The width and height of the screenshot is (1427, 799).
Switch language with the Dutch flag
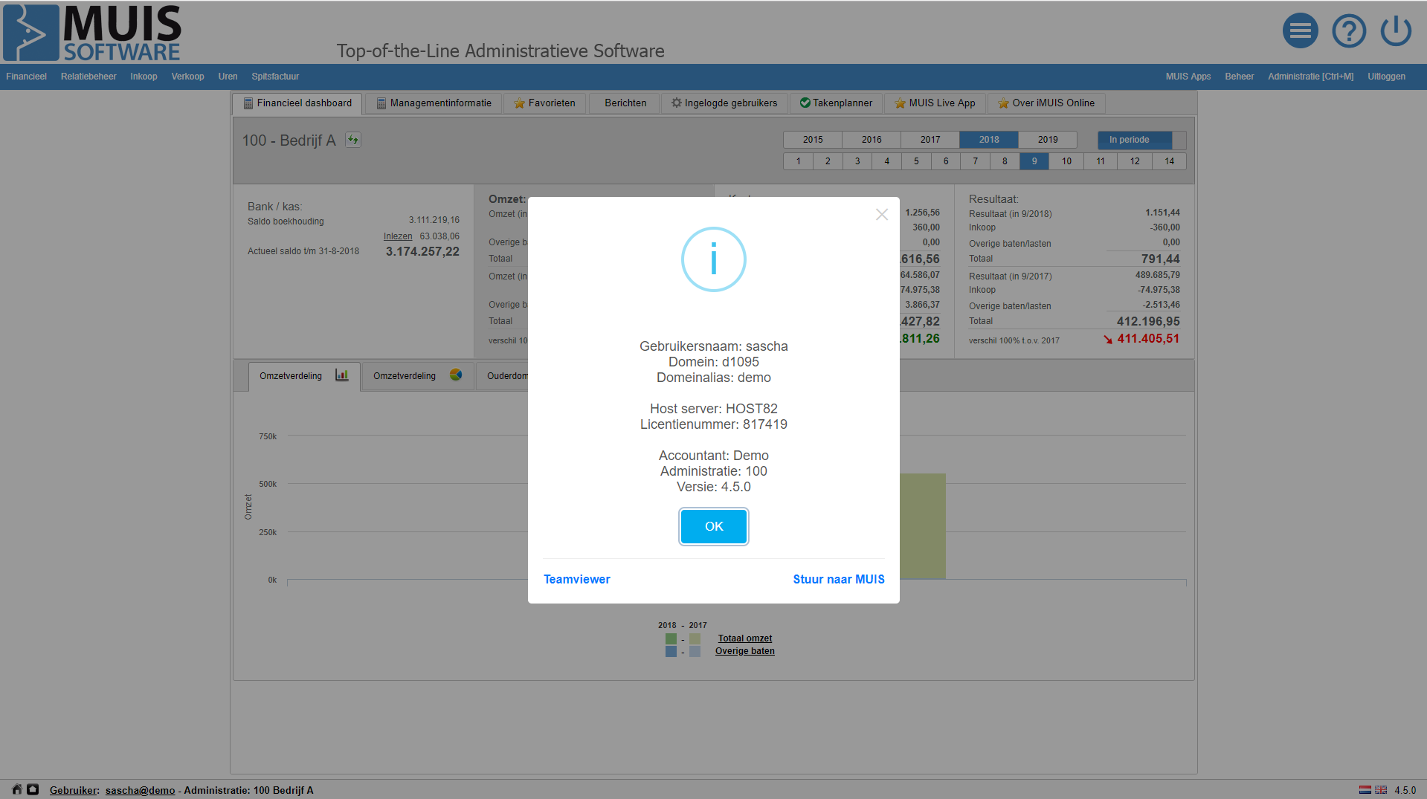coord(1365,790)
